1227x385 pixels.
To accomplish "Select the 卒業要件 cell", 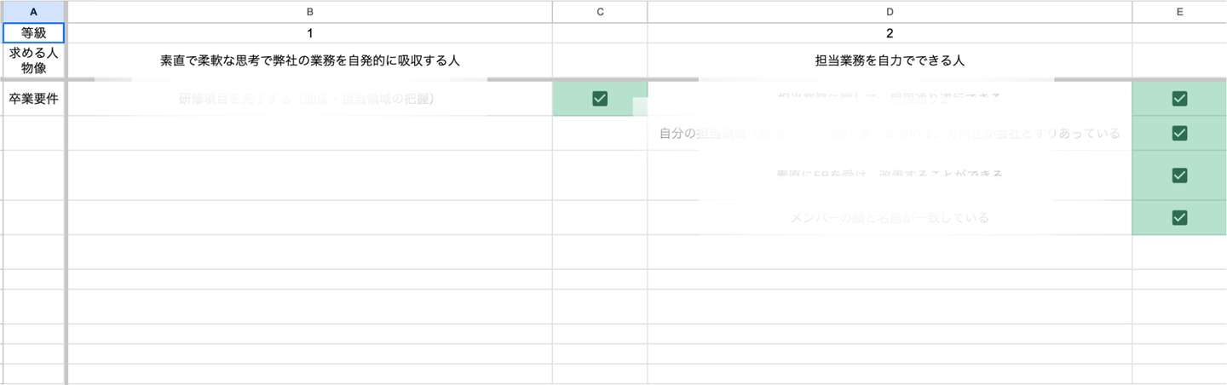I will 33,99.
